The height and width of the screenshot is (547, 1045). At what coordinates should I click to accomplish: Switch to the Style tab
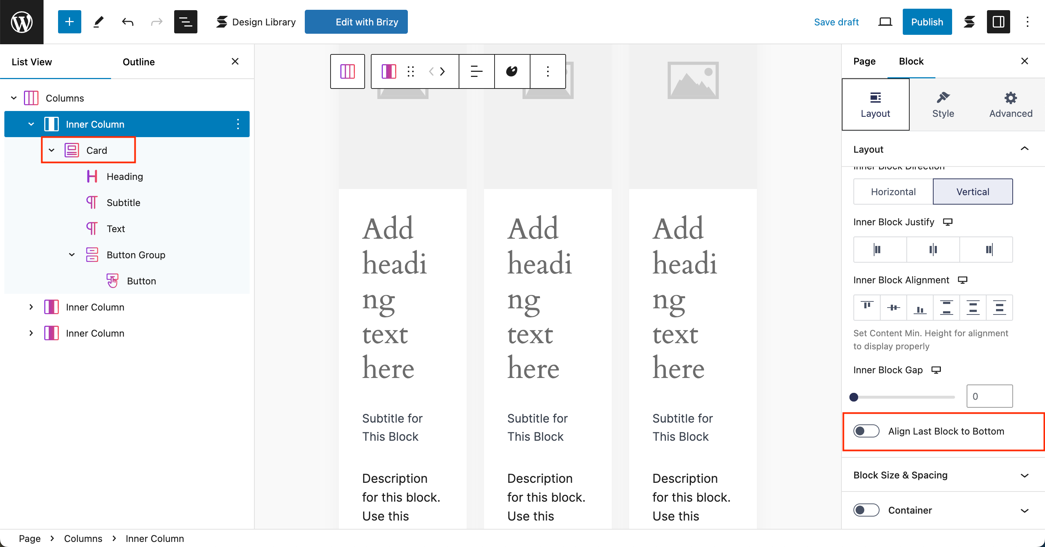[942, 104]
